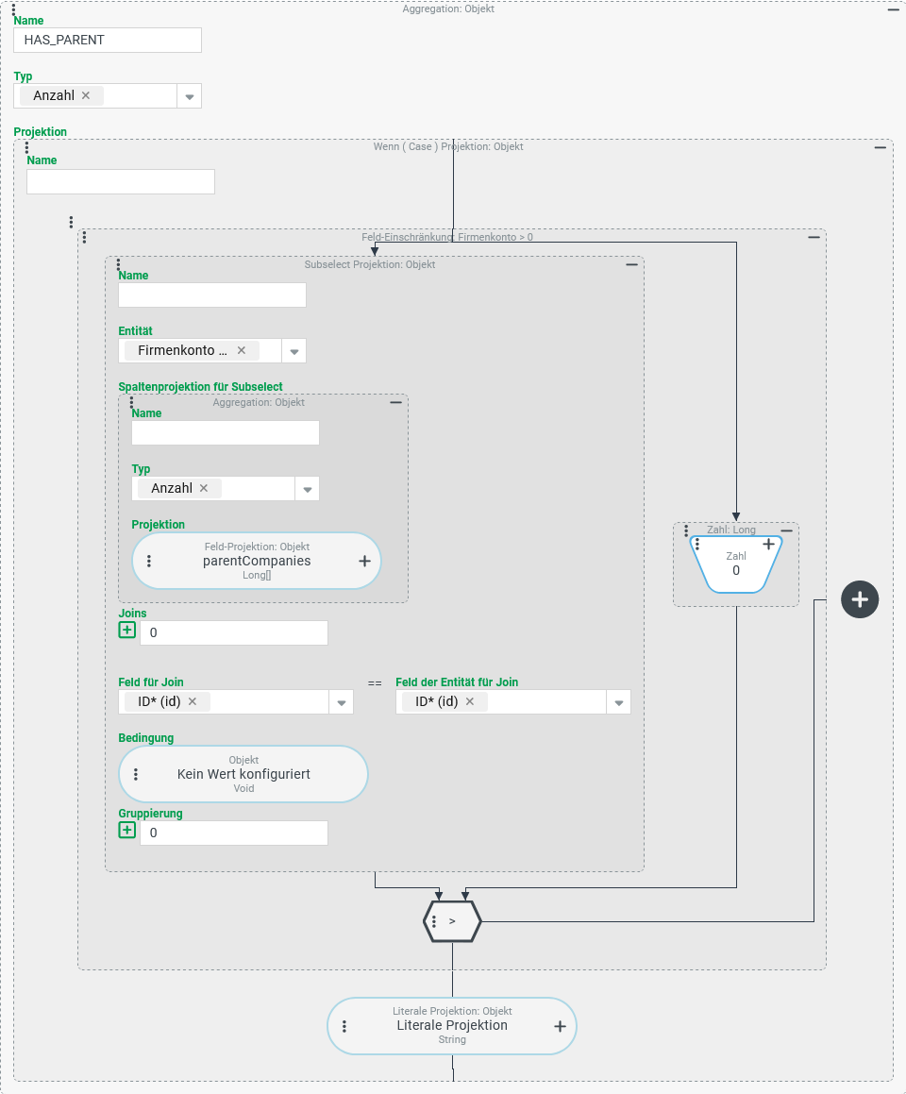The image size is (906, 1094).
Task: Open the top Typ dropdown
Action: pos(189,96)
